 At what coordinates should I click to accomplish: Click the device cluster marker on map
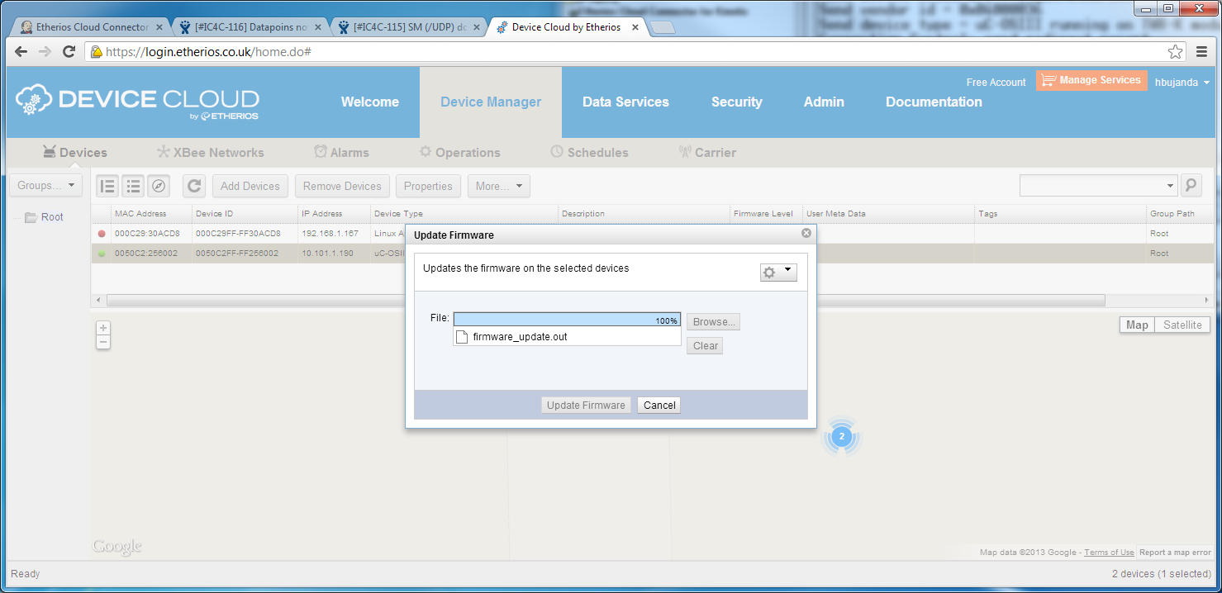coord(841,436)
